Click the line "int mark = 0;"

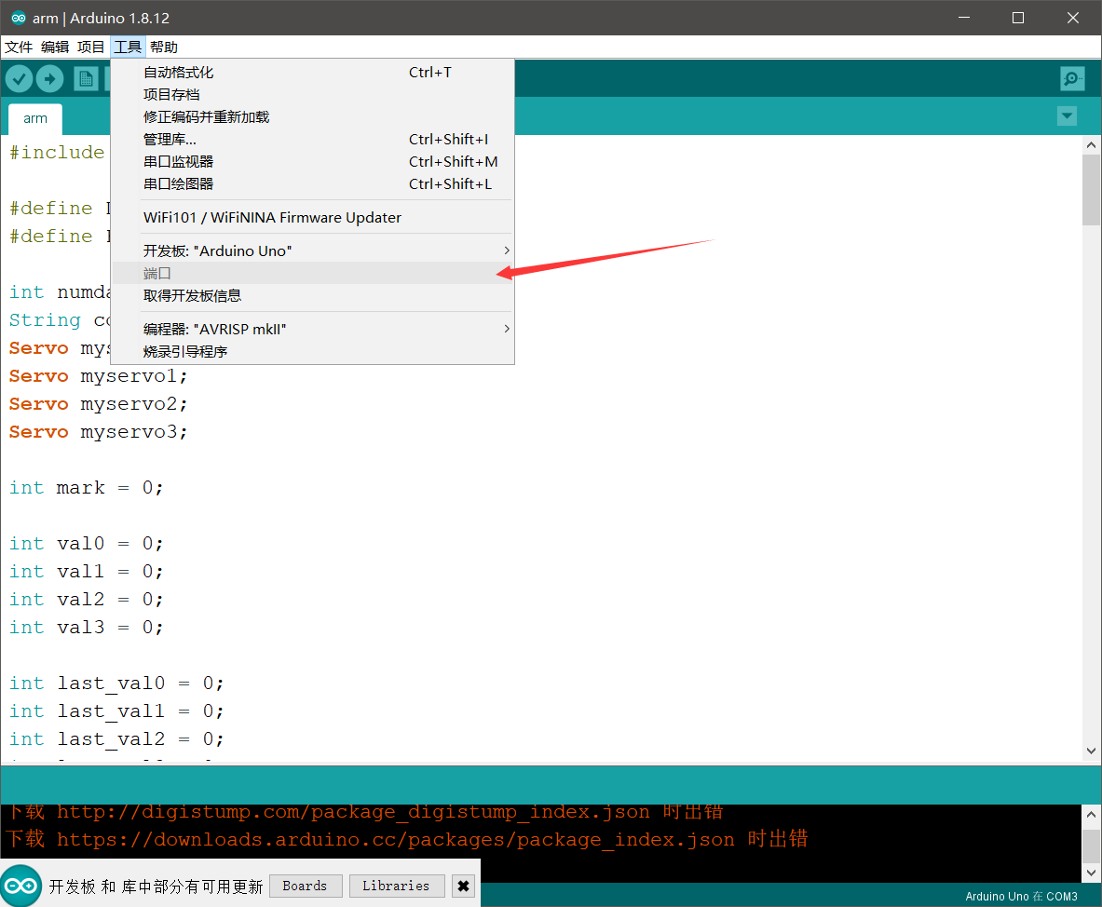[86, 488]
